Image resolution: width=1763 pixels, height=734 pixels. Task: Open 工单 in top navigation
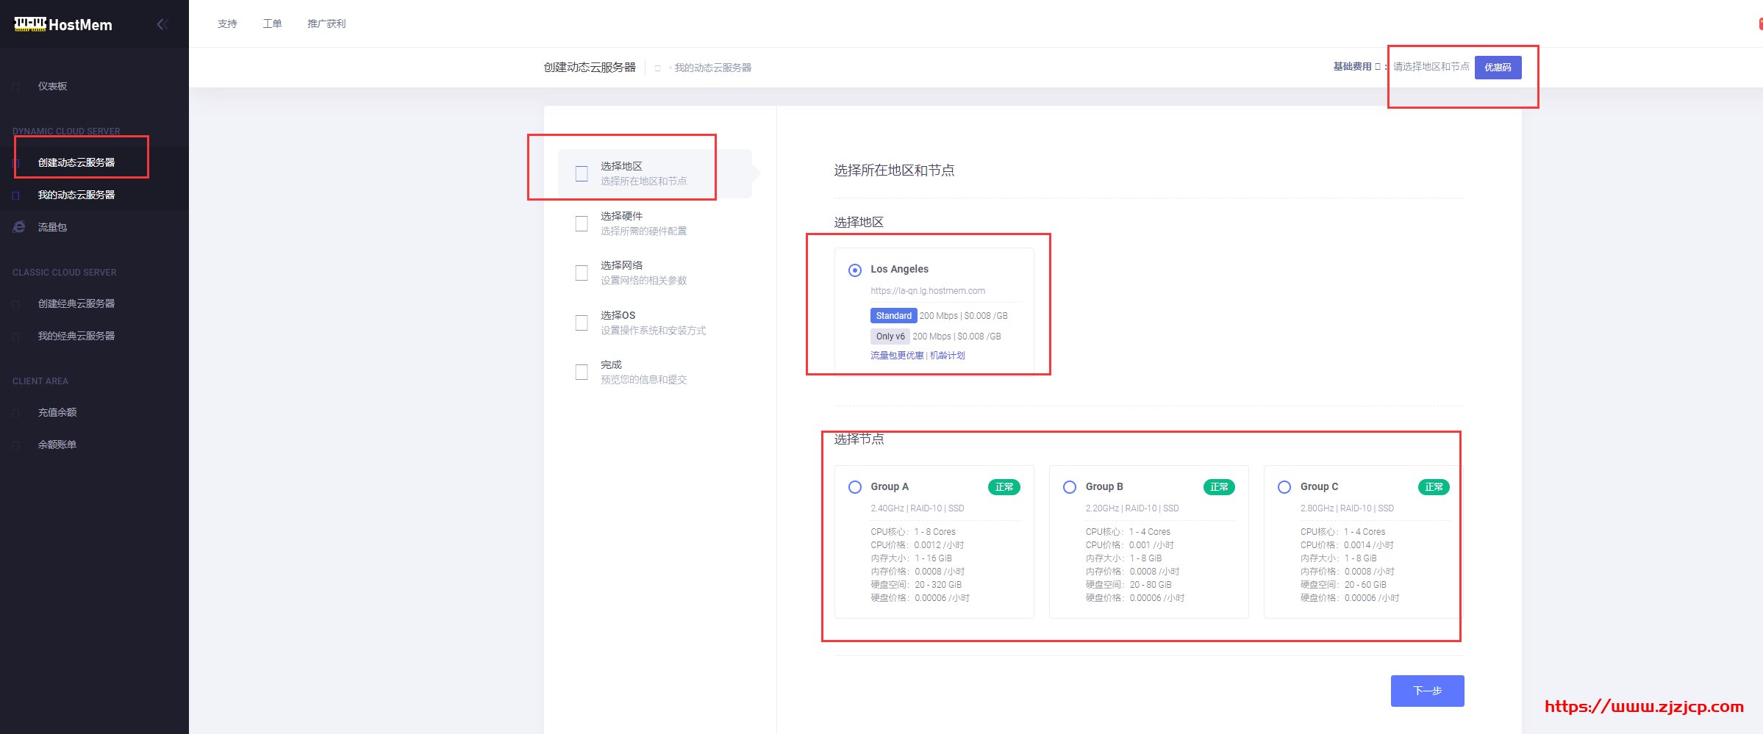click(272, 24)
